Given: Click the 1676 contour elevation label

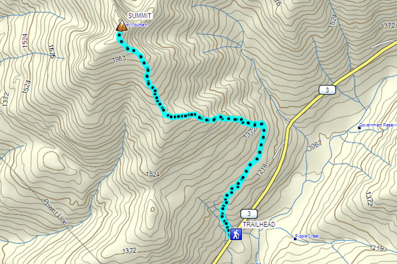Looking at the screenshot, I should coord(52,52).
